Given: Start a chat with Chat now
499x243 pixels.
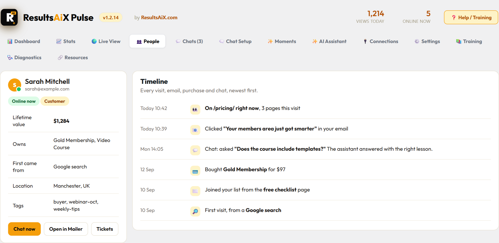Looking at the screenshot, I should coord(24,229).
